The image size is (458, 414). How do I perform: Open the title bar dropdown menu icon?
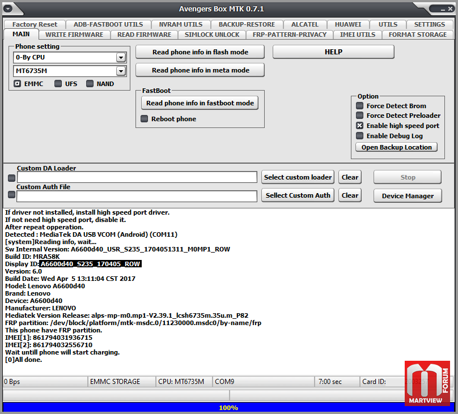[x=8, y=8]
